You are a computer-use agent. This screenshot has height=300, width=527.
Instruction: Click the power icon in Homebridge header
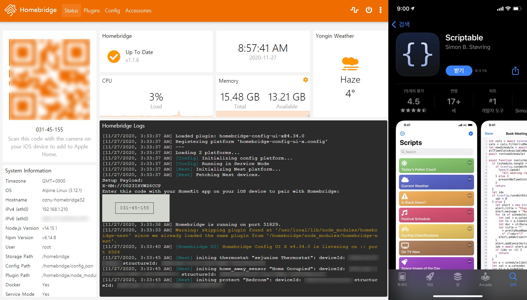[369, 10]
